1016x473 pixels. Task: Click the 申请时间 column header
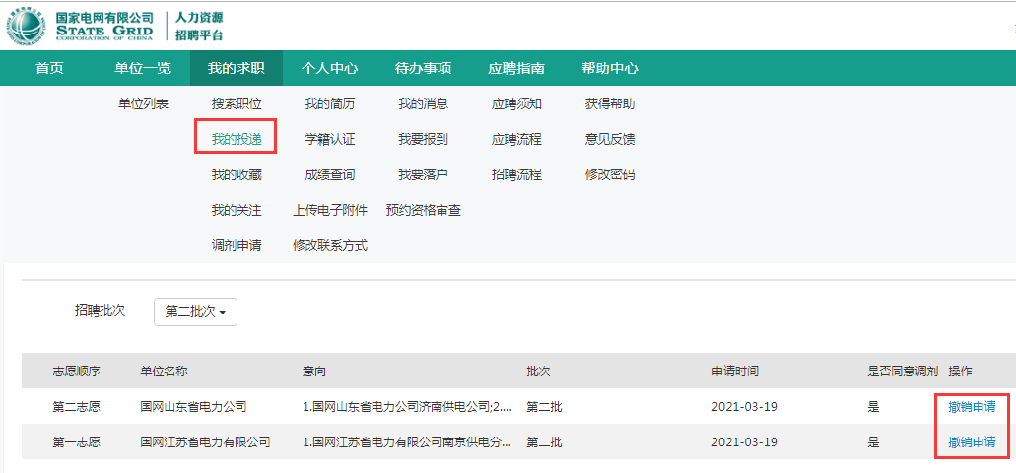tap(735, 372)
